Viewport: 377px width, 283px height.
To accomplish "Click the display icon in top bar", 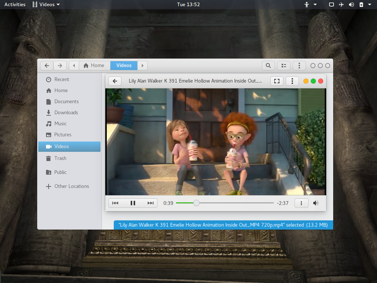I will point(331,4).
